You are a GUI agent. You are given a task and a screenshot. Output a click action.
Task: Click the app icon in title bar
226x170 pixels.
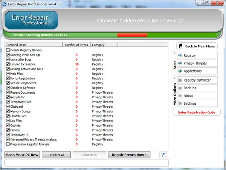pos(5,4)
